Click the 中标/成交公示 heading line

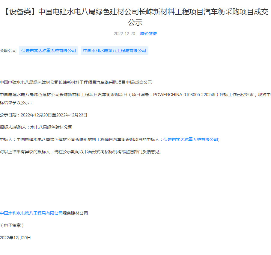76,82
